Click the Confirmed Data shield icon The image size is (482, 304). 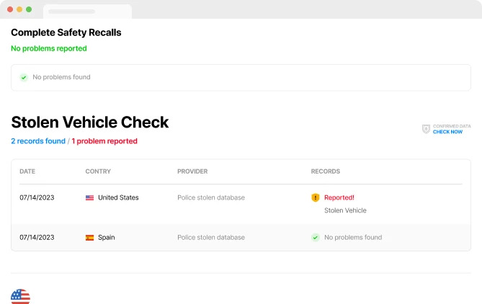pos(426,129)
